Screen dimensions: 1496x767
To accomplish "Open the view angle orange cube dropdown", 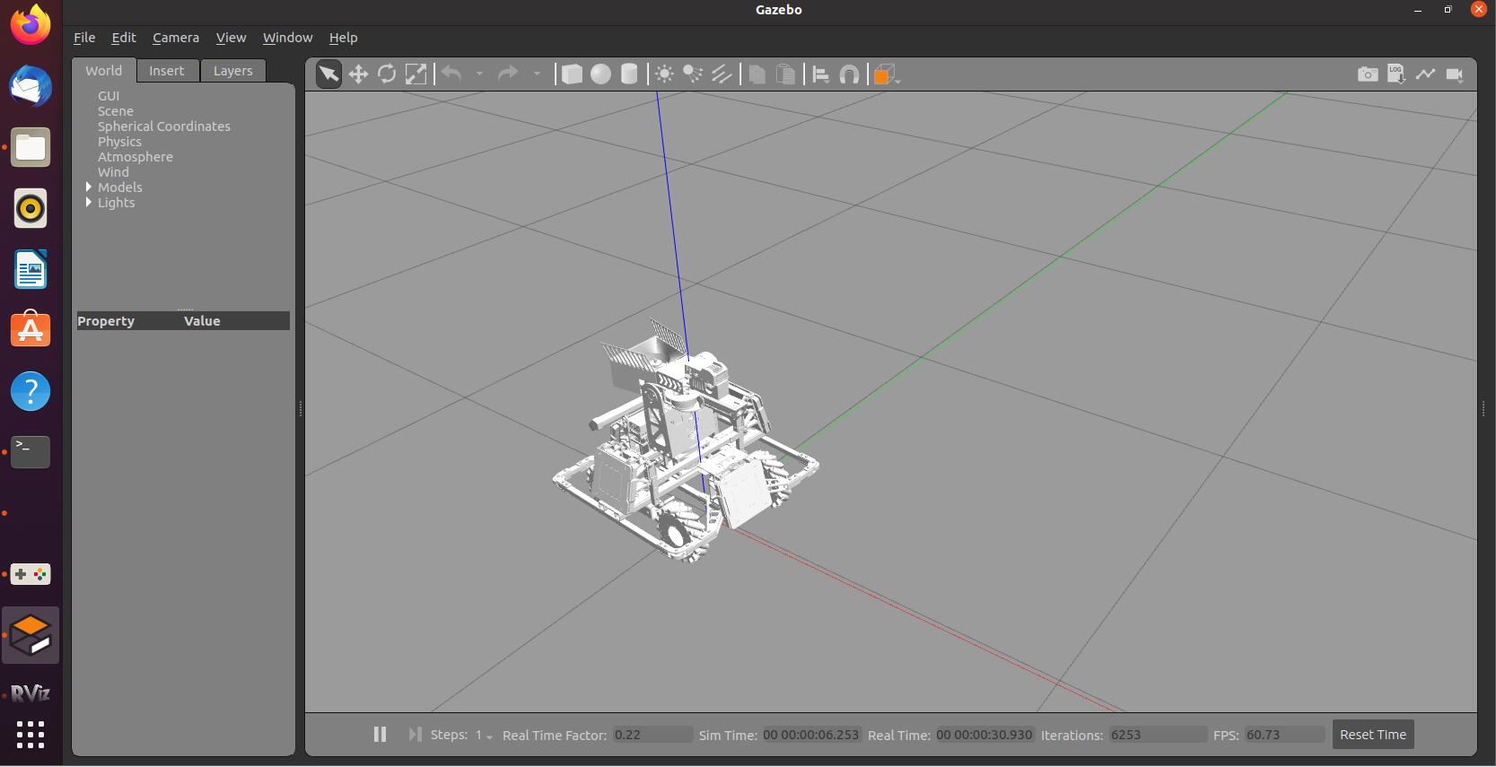I will 886,75.
